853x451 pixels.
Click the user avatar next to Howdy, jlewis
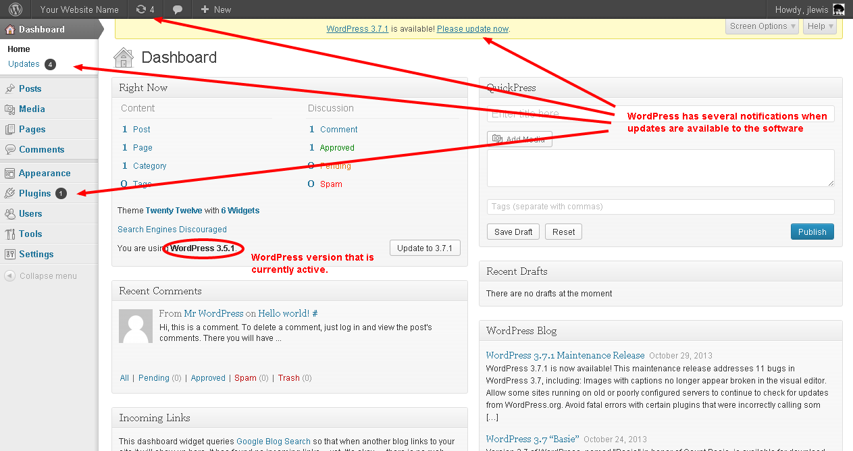coord(838,9)
